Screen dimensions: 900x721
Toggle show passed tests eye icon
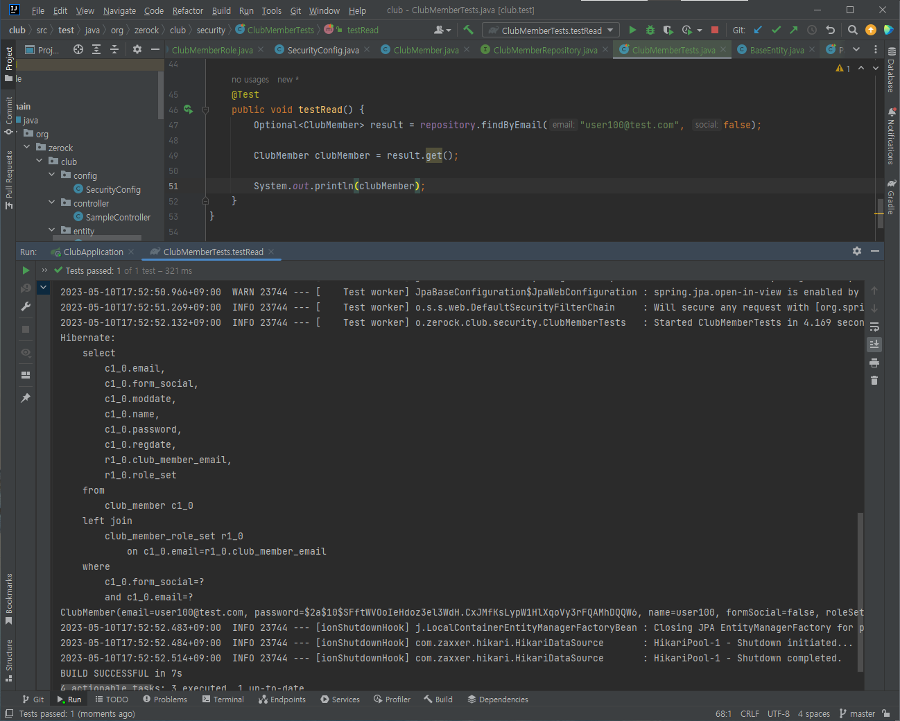(26, 352)
